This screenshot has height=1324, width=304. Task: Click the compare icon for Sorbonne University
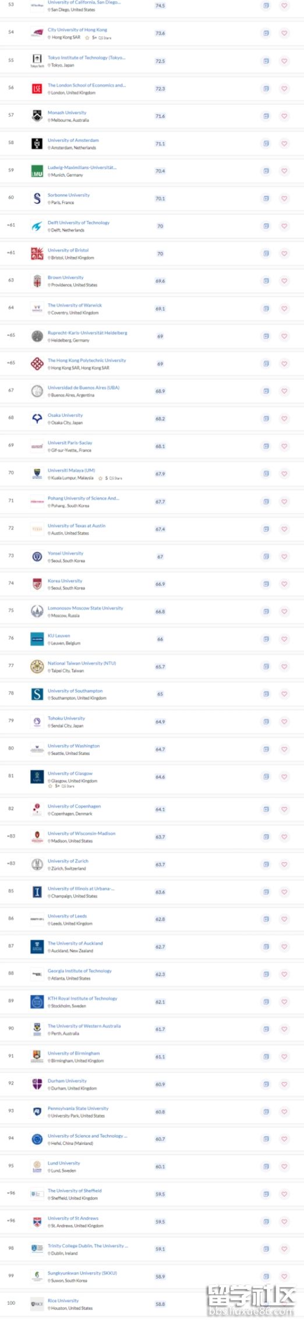266,198
